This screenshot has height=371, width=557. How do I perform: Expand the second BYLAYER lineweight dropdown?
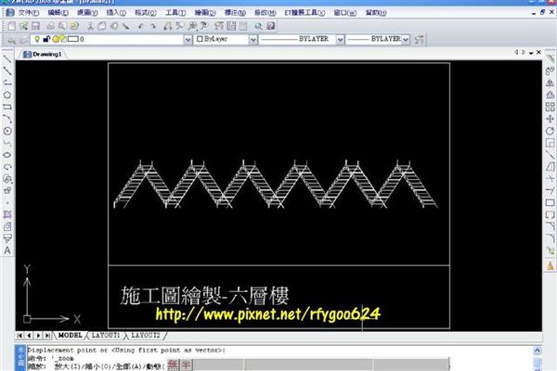pyautogui.click(x=406, y=39)
